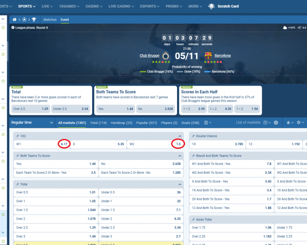The image size is (307, 245).
Task: Open the football breadcrumb icon
Action: (x=24, y=20)
